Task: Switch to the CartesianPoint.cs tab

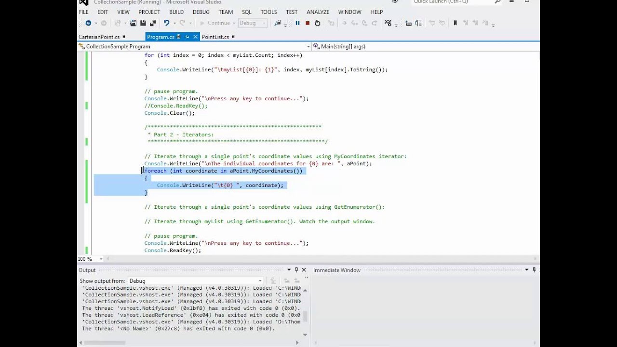Action: pos(99,37)
